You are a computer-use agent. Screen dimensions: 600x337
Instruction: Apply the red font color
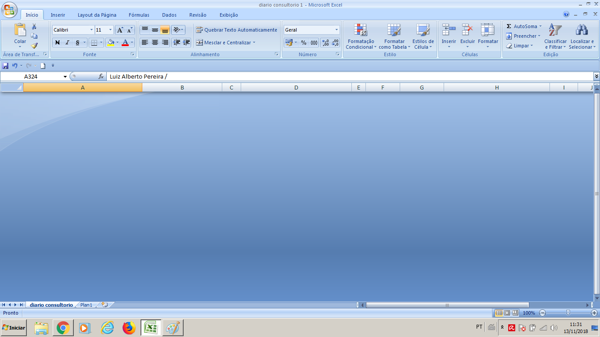(125, 43)
